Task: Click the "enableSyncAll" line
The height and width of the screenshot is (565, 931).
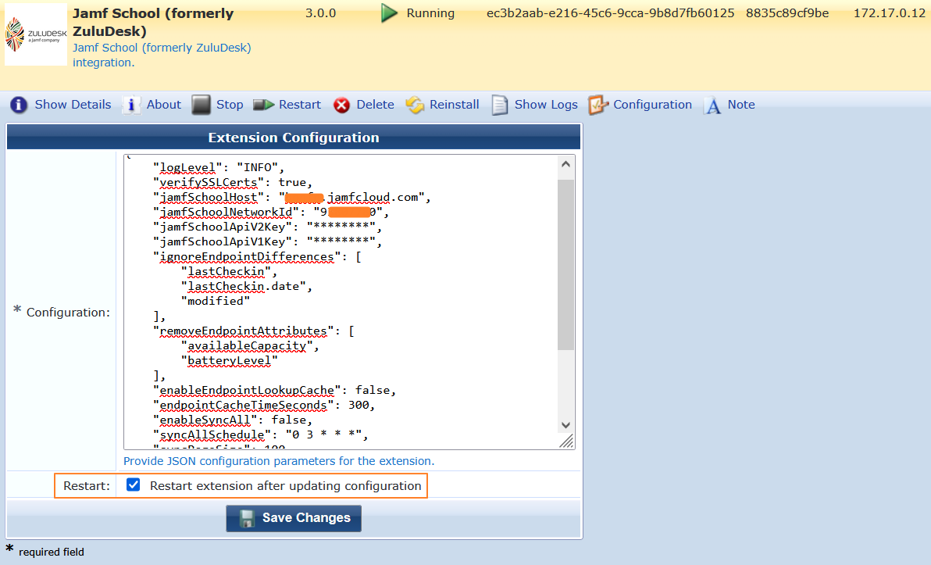Action: pos(233,420)
